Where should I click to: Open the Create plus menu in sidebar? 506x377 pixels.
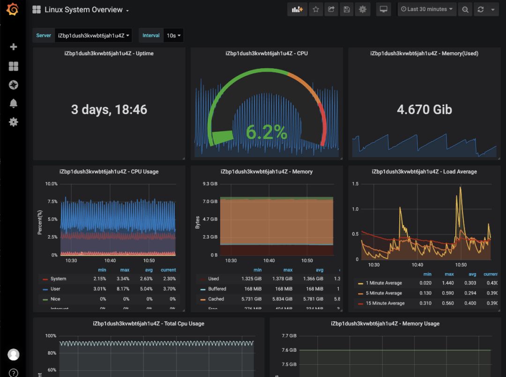14,47
